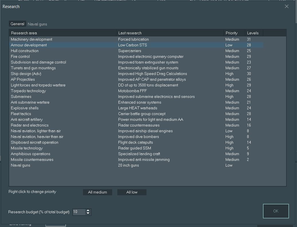Select Explosive shells row

(136, 108)
